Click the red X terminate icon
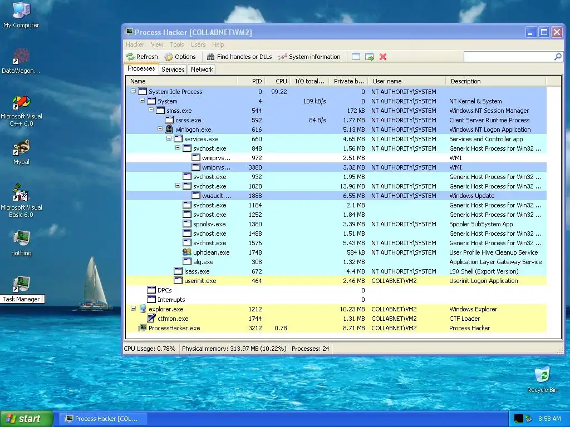Viewport: 570px width, 427px height. click(383, 57)
